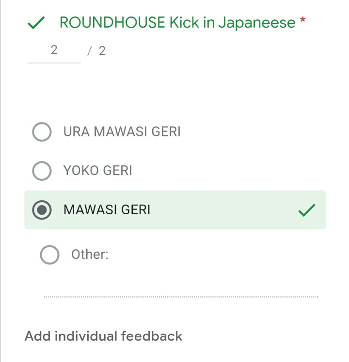Click the "/ 2" maximum points text

[96, 51]
